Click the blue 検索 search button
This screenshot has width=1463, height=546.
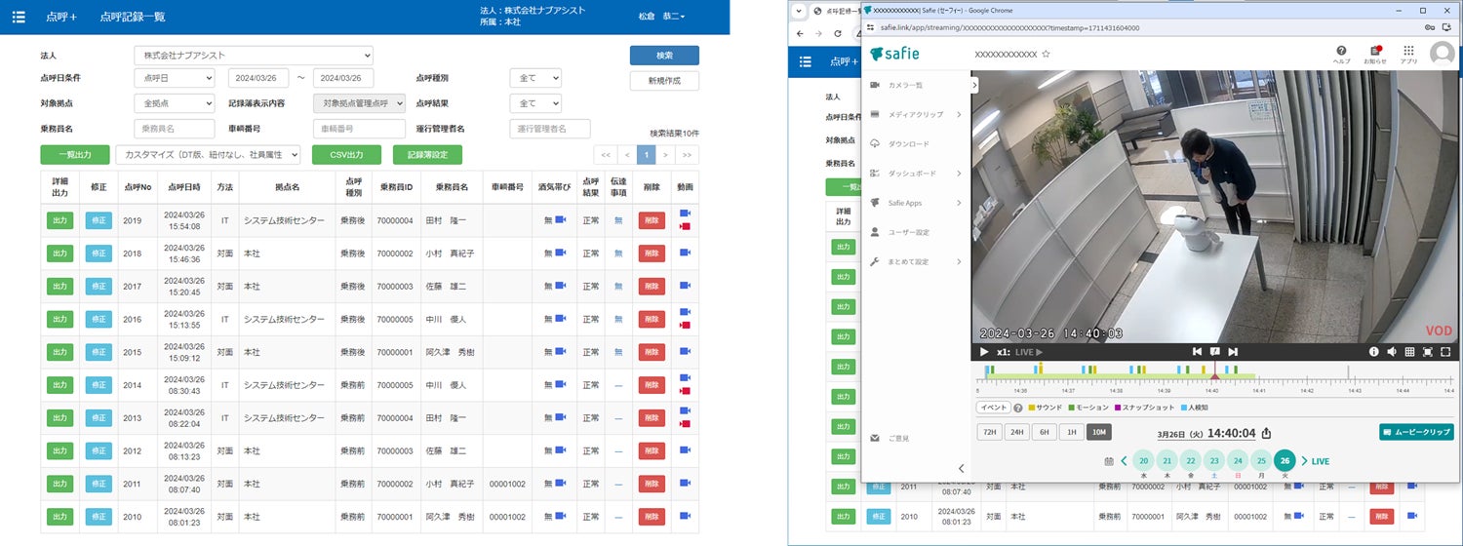click(664, 56)
